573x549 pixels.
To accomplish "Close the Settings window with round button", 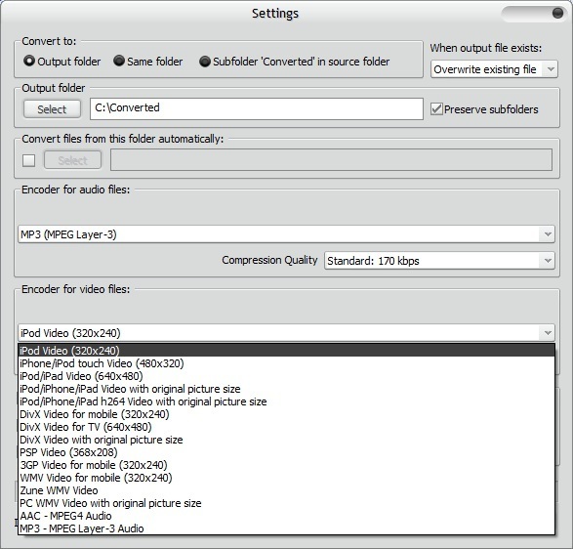I will (x=557, y=13).
